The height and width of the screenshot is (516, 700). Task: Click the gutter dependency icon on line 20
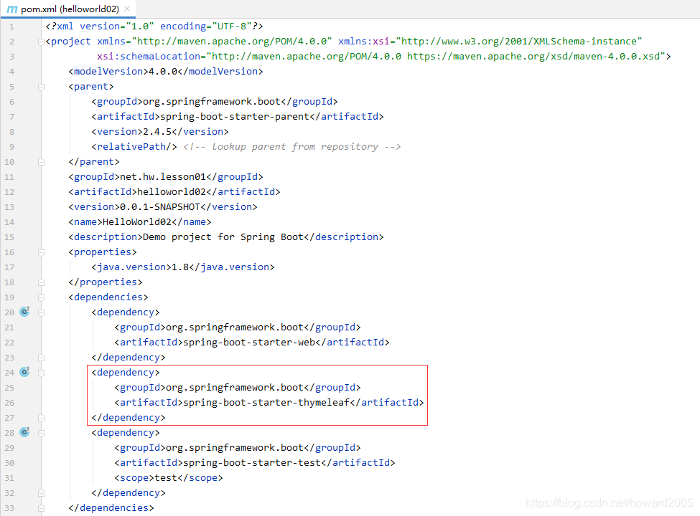click(x=25, y=312)
